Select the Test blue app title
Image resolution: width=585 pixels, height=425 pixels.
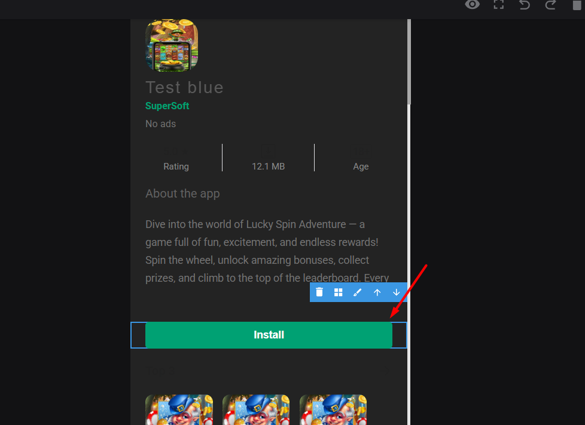[184, 87]
